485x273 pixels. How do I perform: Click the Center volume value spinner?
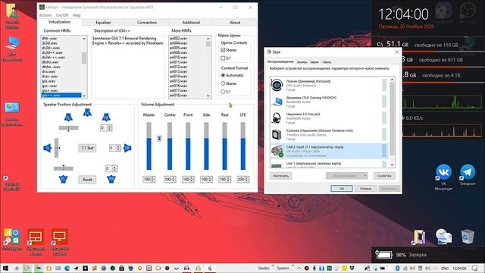[170, 180]
